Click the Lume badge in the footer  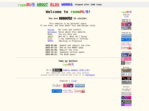[x=80, y=91]
